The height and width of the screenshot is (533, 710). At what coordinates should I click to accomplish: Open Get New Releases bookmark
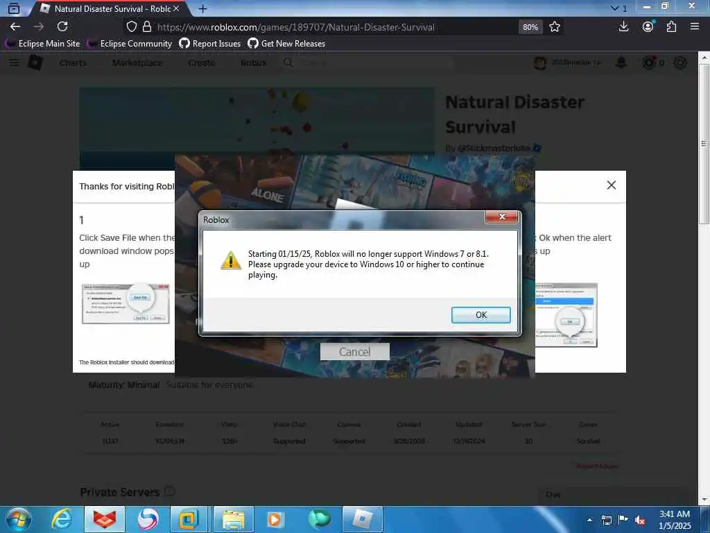(286, 44)
